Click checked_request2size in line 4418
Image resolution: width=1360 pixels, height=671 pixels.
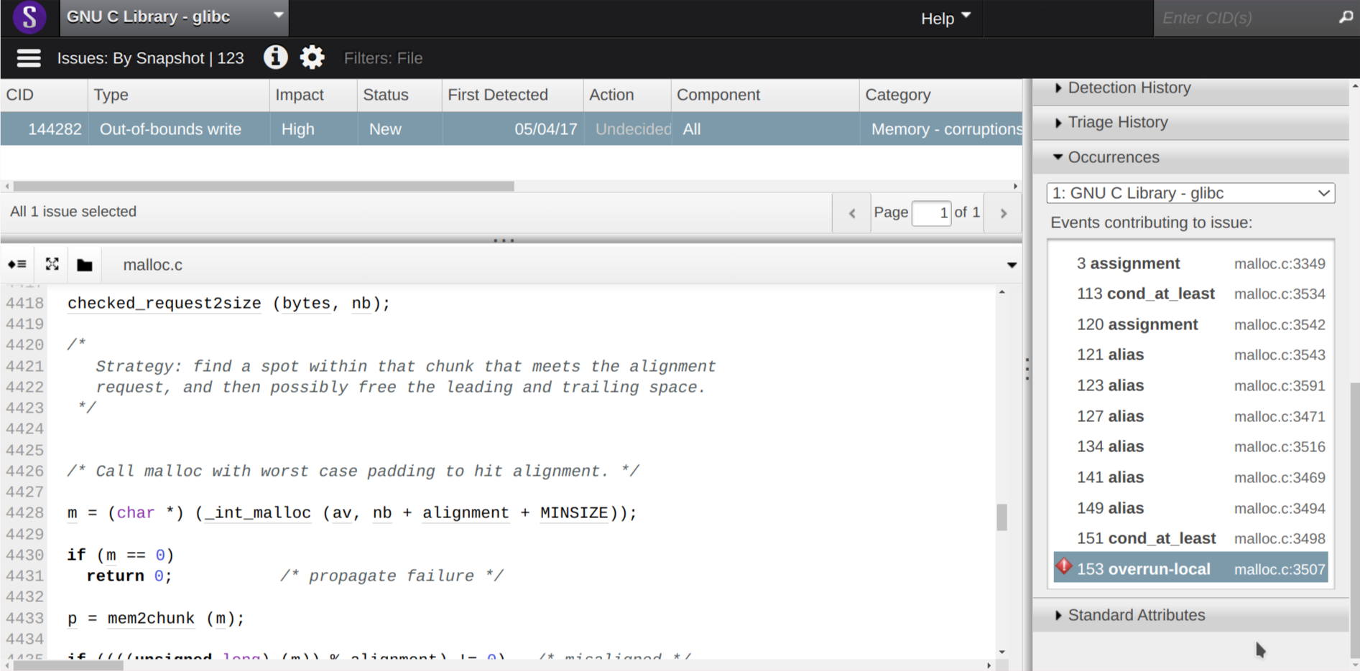(165, 304)
